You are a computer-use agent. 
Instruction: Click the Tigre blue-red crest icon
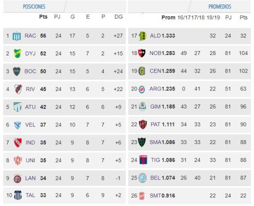143,160
